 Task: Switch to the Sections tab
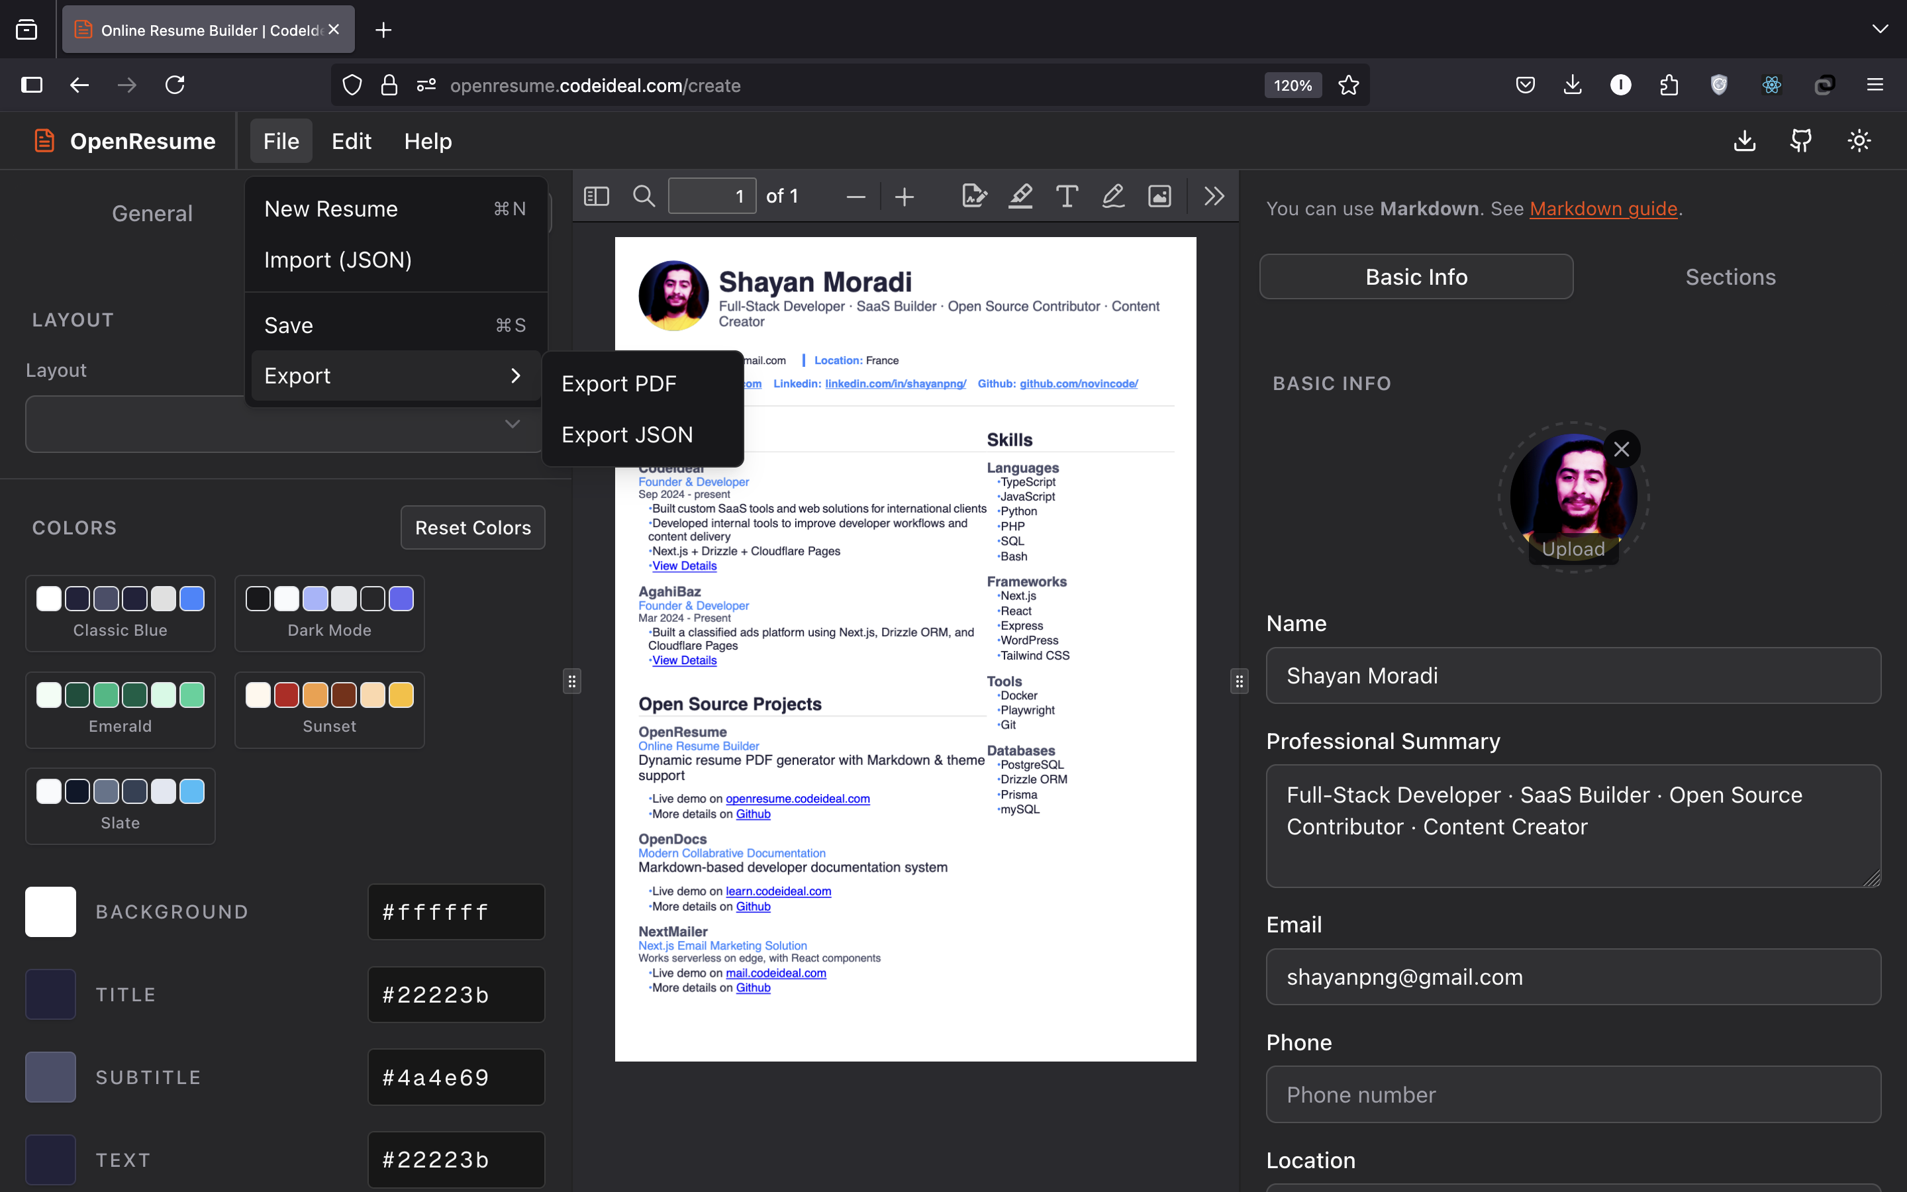click(1730, 277)
